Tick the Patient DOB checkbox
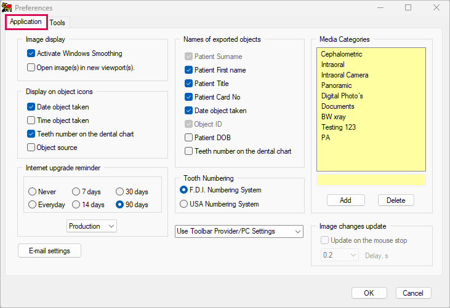Image resolution: width=450 pixels, height=308 pixels. point(188,138)
